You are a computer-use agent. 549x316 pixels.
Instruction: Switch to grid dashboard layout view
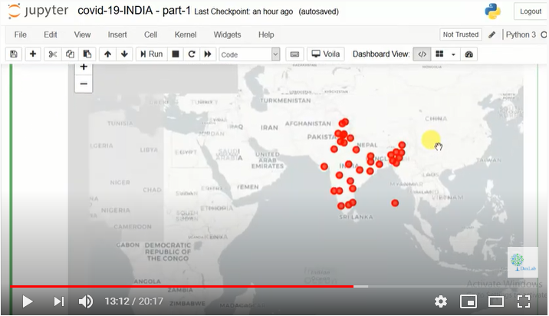tap(439, 54)
